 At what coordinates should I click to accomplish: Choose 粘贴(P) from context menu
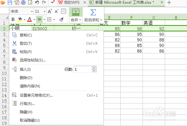pos(56,52)
